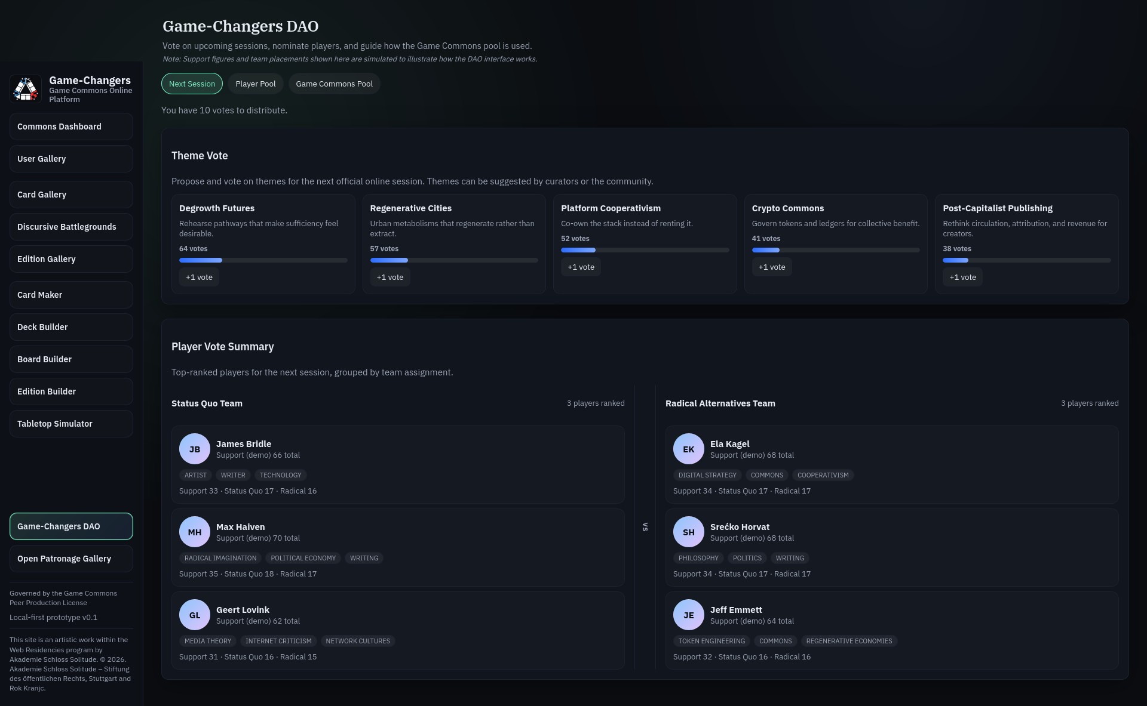Vote +1 for Platform Cooperativism
Screen dimensions: 1147x706
(x=581, y=267)
